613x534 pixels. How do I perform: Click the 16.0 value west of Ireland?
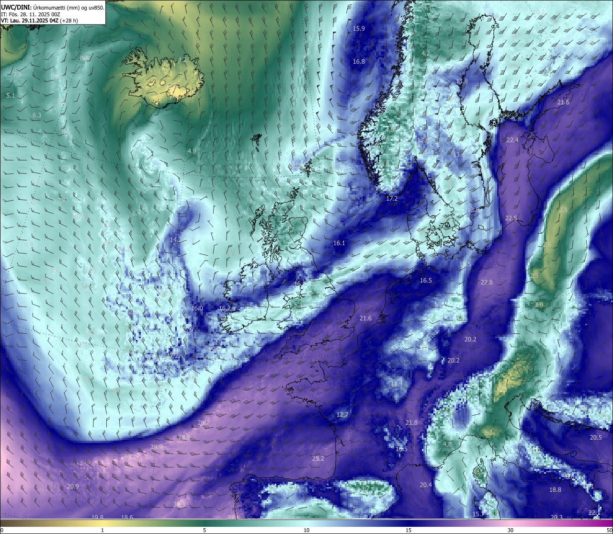[197, 308]
